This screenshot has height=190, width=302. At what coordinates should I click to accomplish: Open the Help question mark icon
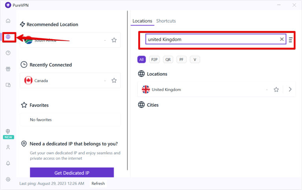click(8, 53)
